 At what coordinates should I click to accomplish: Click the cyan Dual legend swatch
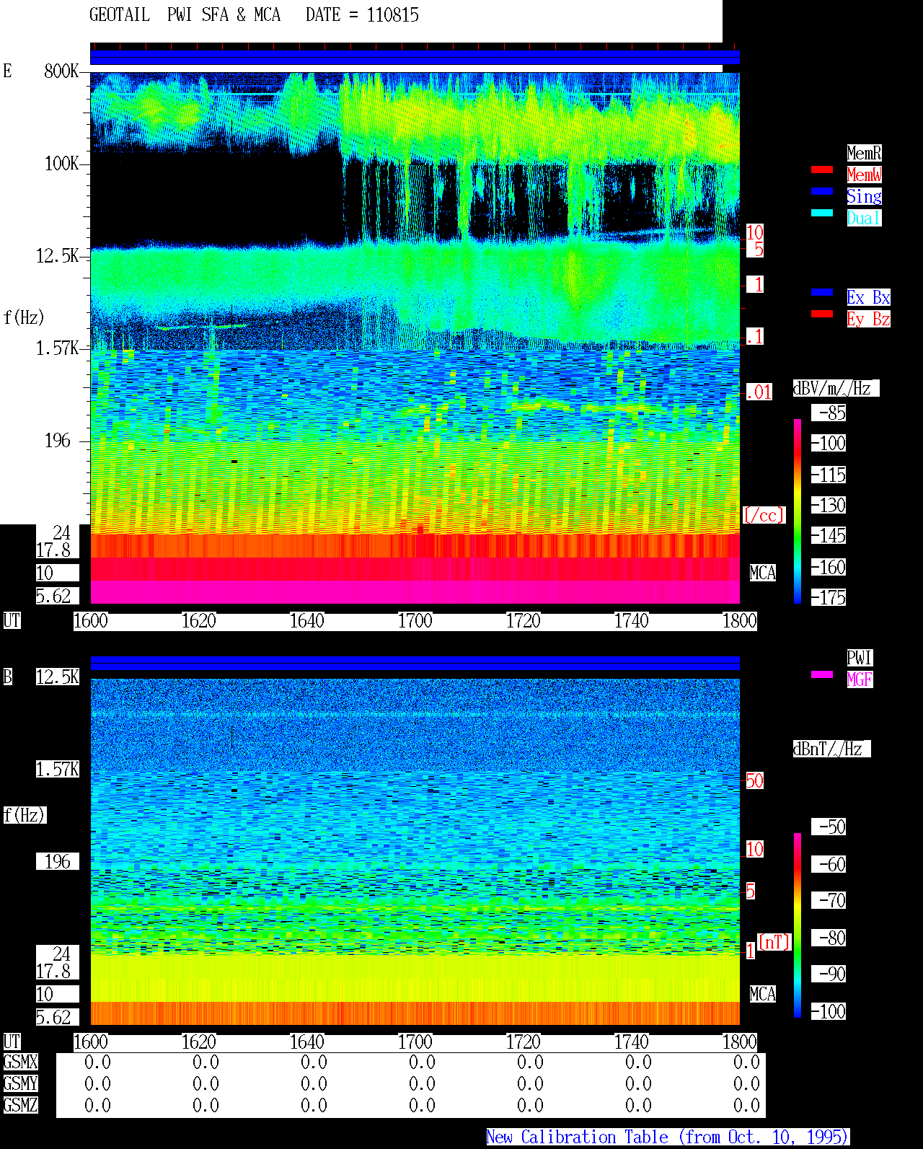822,213
